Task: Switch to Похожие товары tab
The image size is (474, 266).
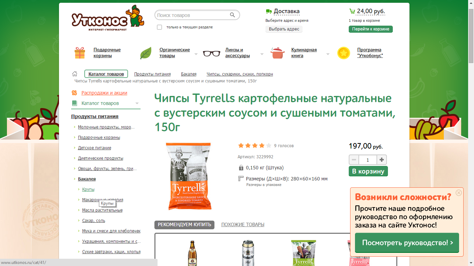Action: 243,225
